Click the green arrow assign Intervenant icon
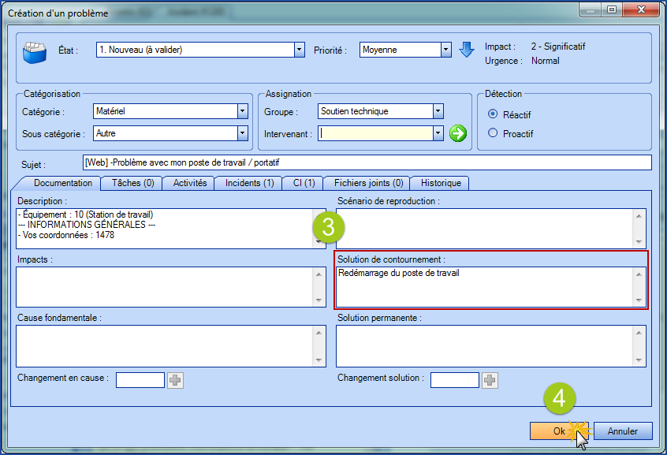The image size is (667, 455). [458, 133]
